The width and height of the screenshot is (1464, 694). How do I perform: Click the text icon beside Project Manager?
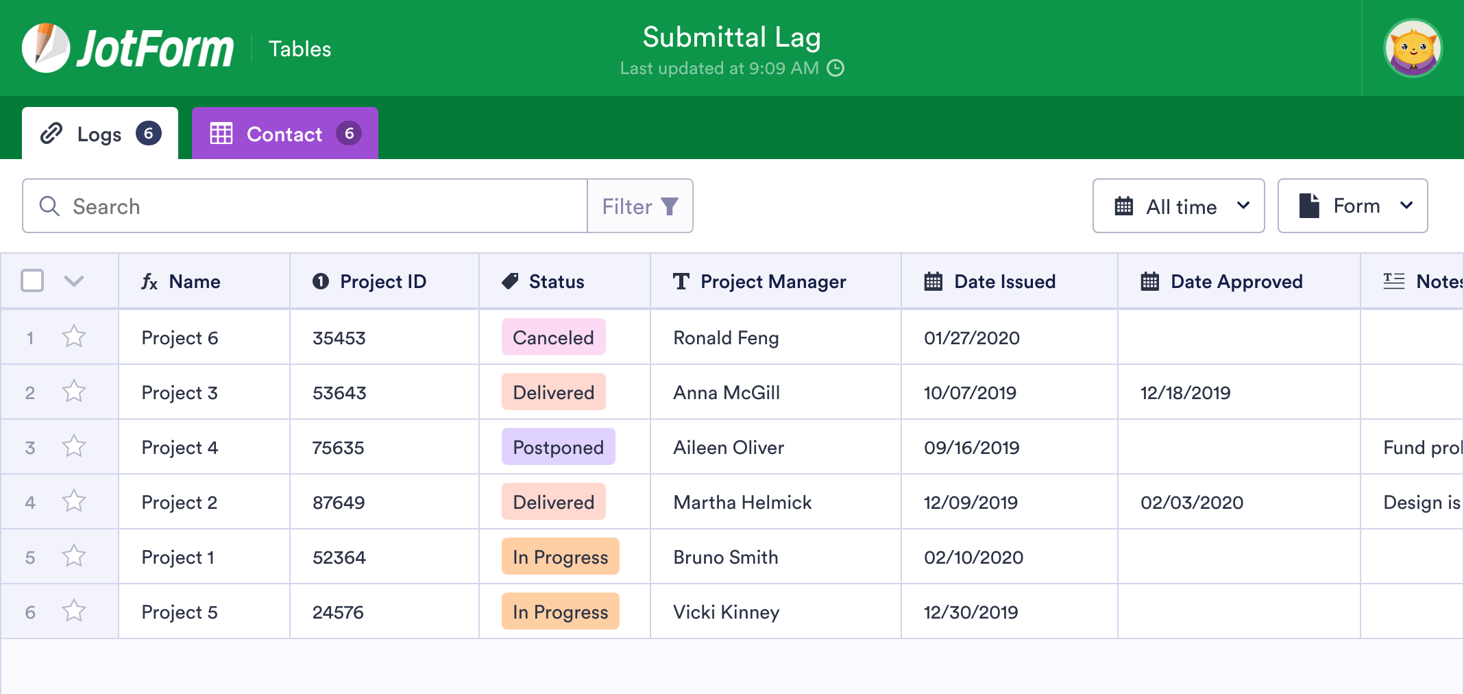pyautogui.click(x=680, y=281)
